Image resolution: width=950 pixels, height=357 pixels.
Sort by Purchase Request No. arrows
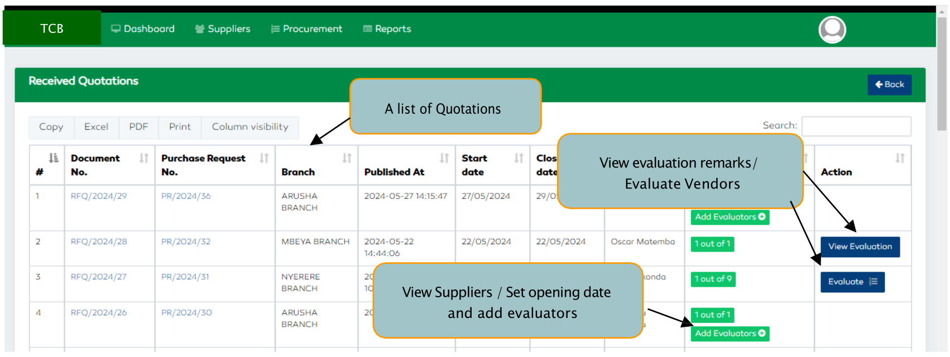[x=264, y=158]
